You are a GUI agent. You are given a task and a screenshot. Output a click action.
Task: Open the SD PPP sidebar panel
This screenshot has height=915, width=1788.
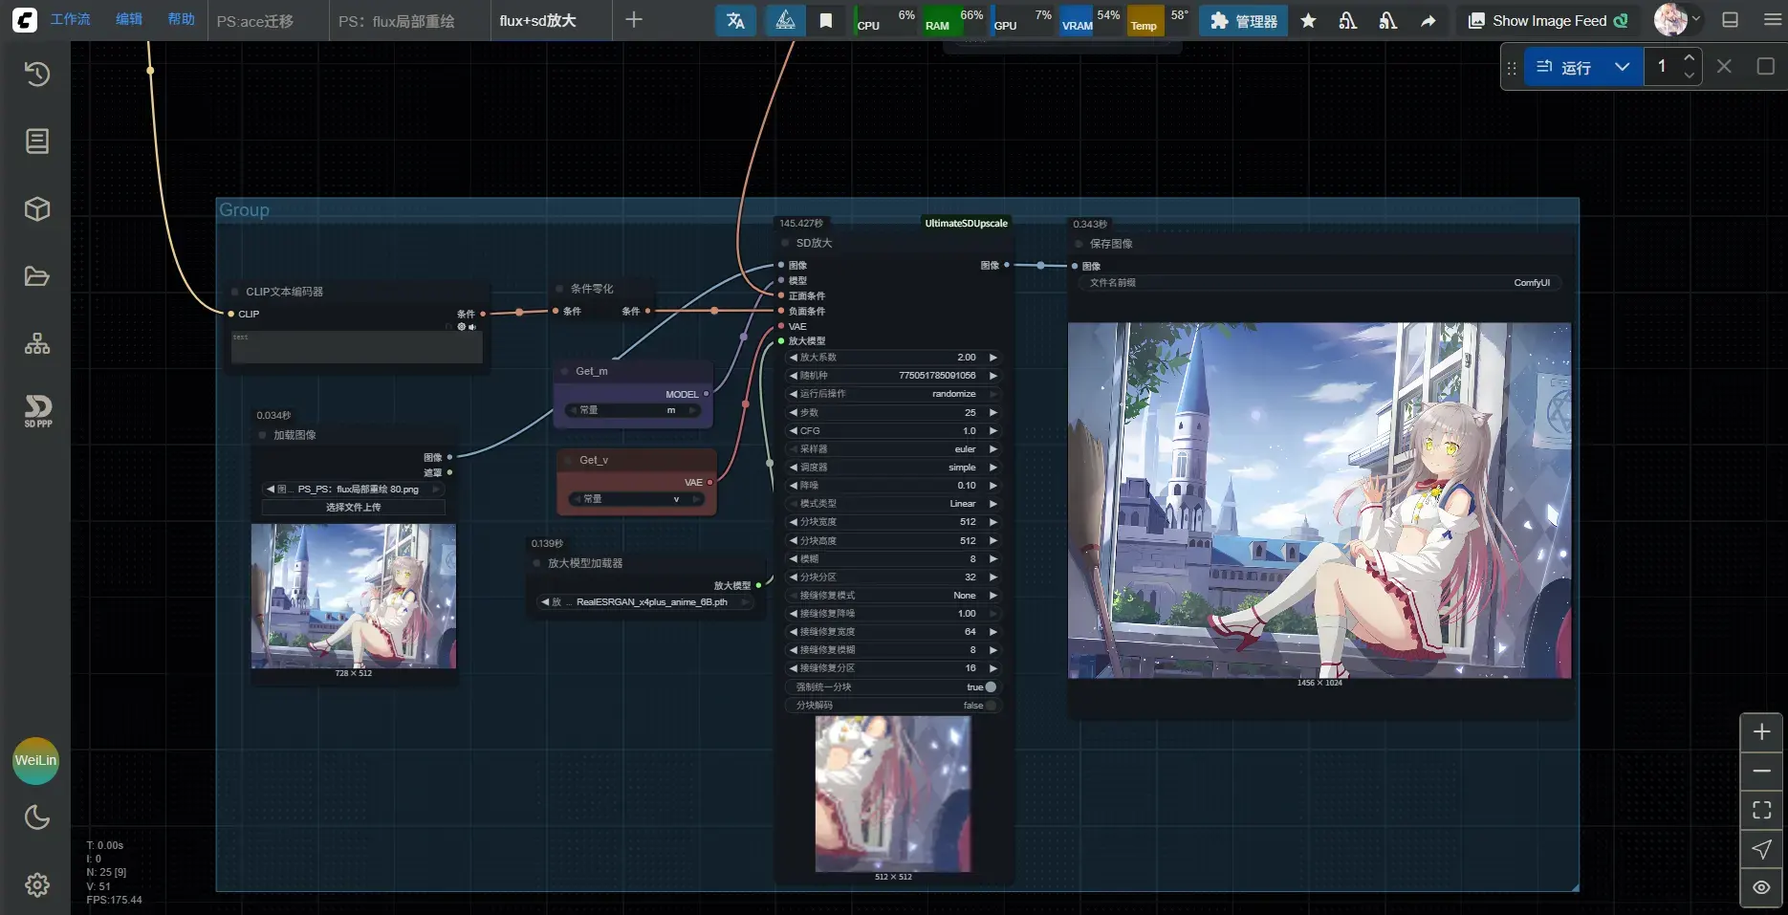pos(38,411)
